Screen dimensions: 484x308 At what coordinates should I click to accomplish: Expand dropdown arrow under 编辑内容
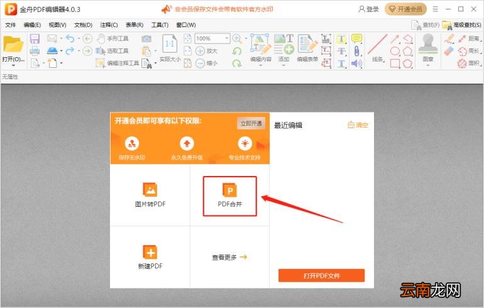[260, 65]
